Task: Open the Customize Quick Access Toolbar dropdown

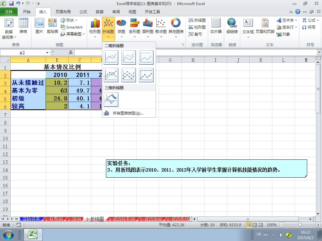Action: point(38,3)
